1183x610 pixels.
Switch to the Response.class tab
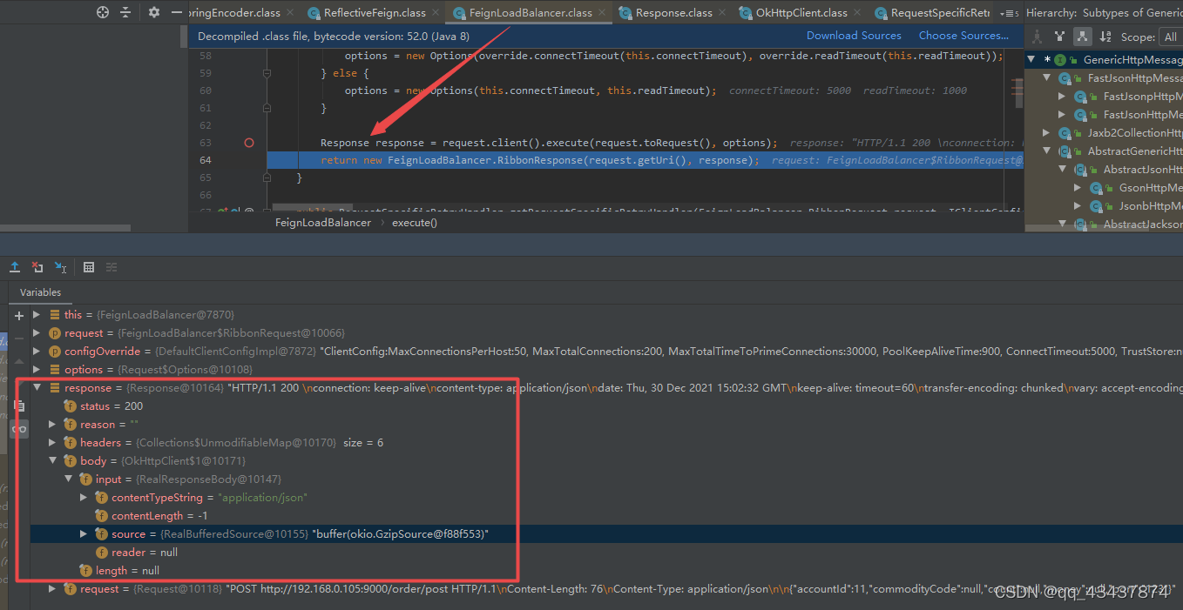point(671,12)
